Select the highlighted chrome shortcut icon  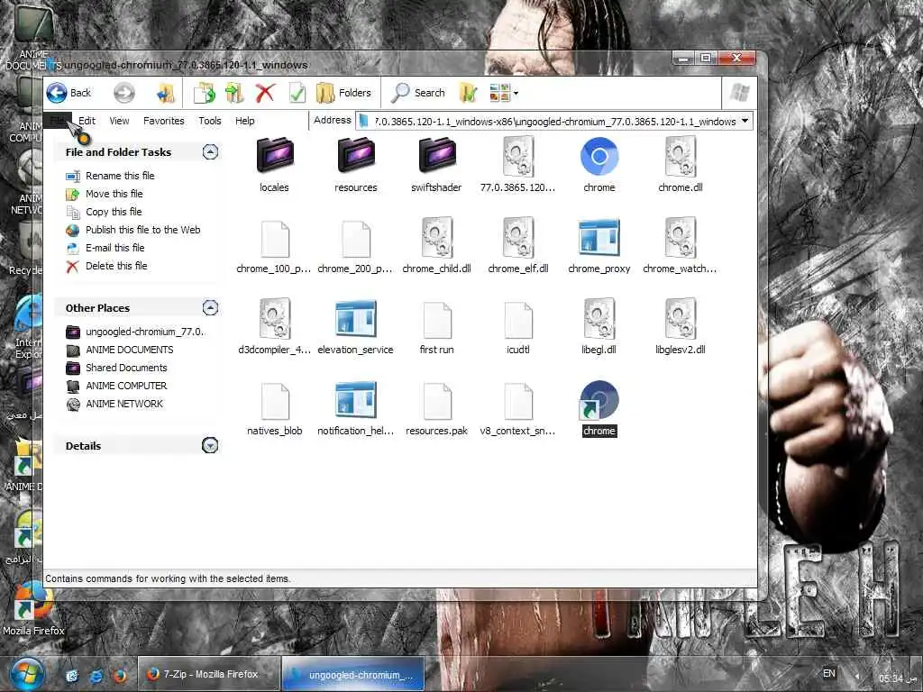tap(599, 409)
